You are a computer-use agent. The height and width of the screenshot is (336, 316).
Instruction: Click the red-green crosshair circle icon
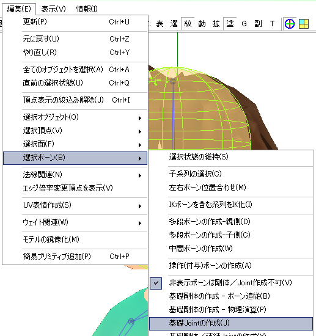pyautogui.click(x=290, y=24)
